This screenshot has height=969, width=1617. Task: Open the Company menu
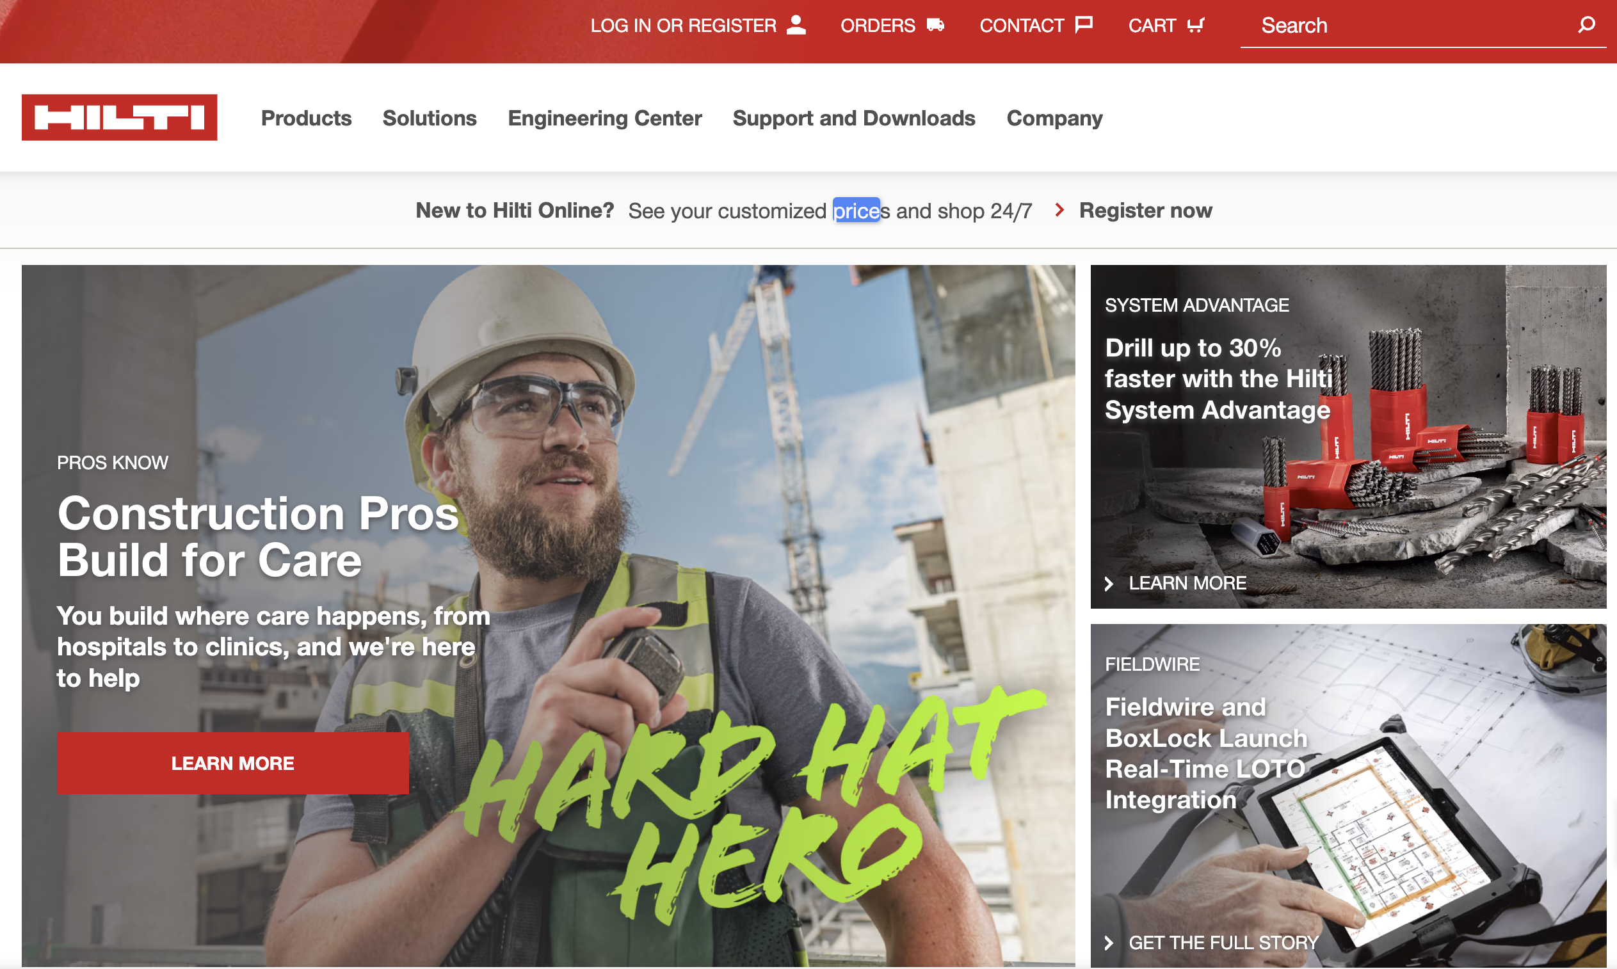click(1055, 118)
